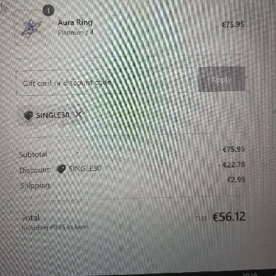Select the Platinum / 4 variant text
This screenshot has height=276, width=276.
click(x=76, y=33)
